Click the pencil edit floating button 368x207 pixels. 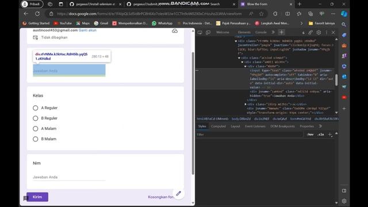[178, 193]
